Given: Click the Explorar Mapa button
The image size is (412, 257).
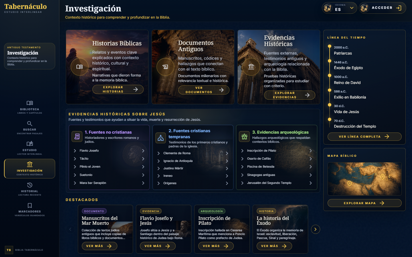Looking at the screenshot, I should point(365,203).
